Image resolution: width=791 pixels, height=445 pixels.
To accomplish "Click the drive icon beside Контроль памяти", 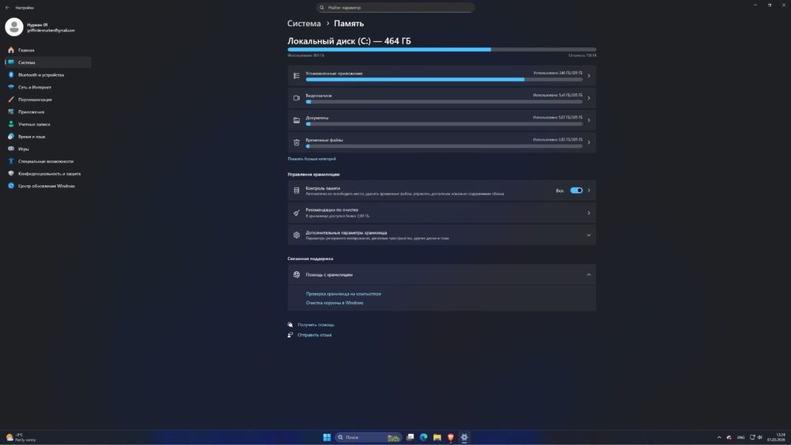I will click(297, 190).
